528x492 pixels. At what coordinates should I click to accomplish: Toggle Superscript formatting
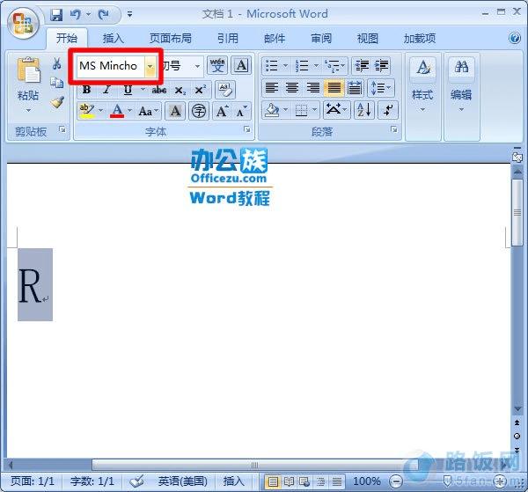201,90
